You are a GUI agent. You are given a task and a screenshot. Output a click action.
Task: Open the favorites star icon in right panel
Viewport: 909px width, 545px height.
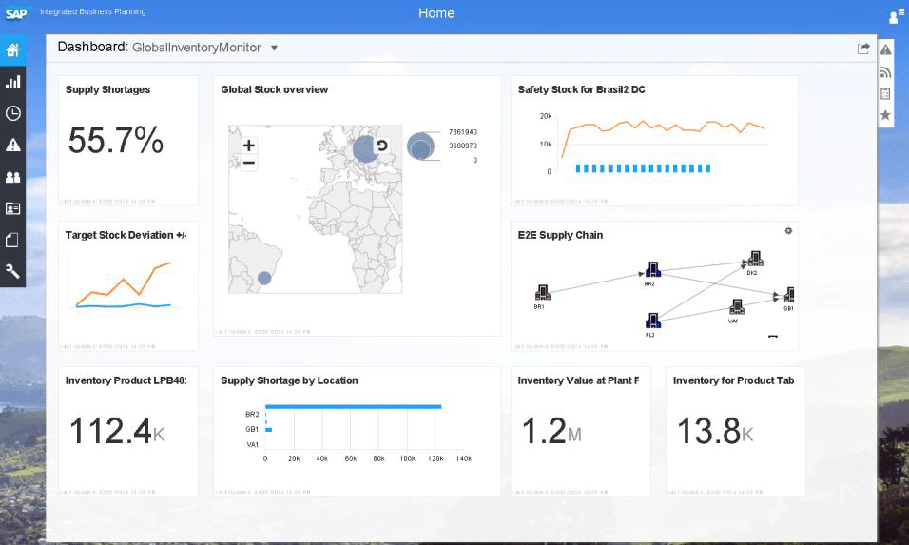885,115
